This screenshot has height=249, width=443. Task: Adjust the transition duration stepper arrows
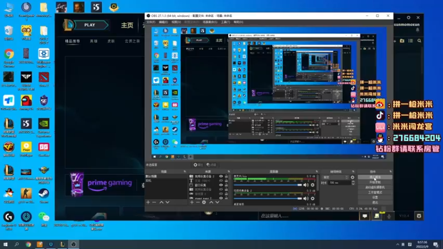[x=353, y=183]
